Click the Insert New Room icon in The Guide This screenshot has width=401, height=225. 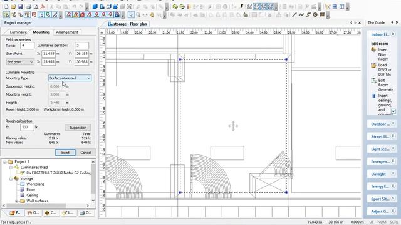(373, 50)
